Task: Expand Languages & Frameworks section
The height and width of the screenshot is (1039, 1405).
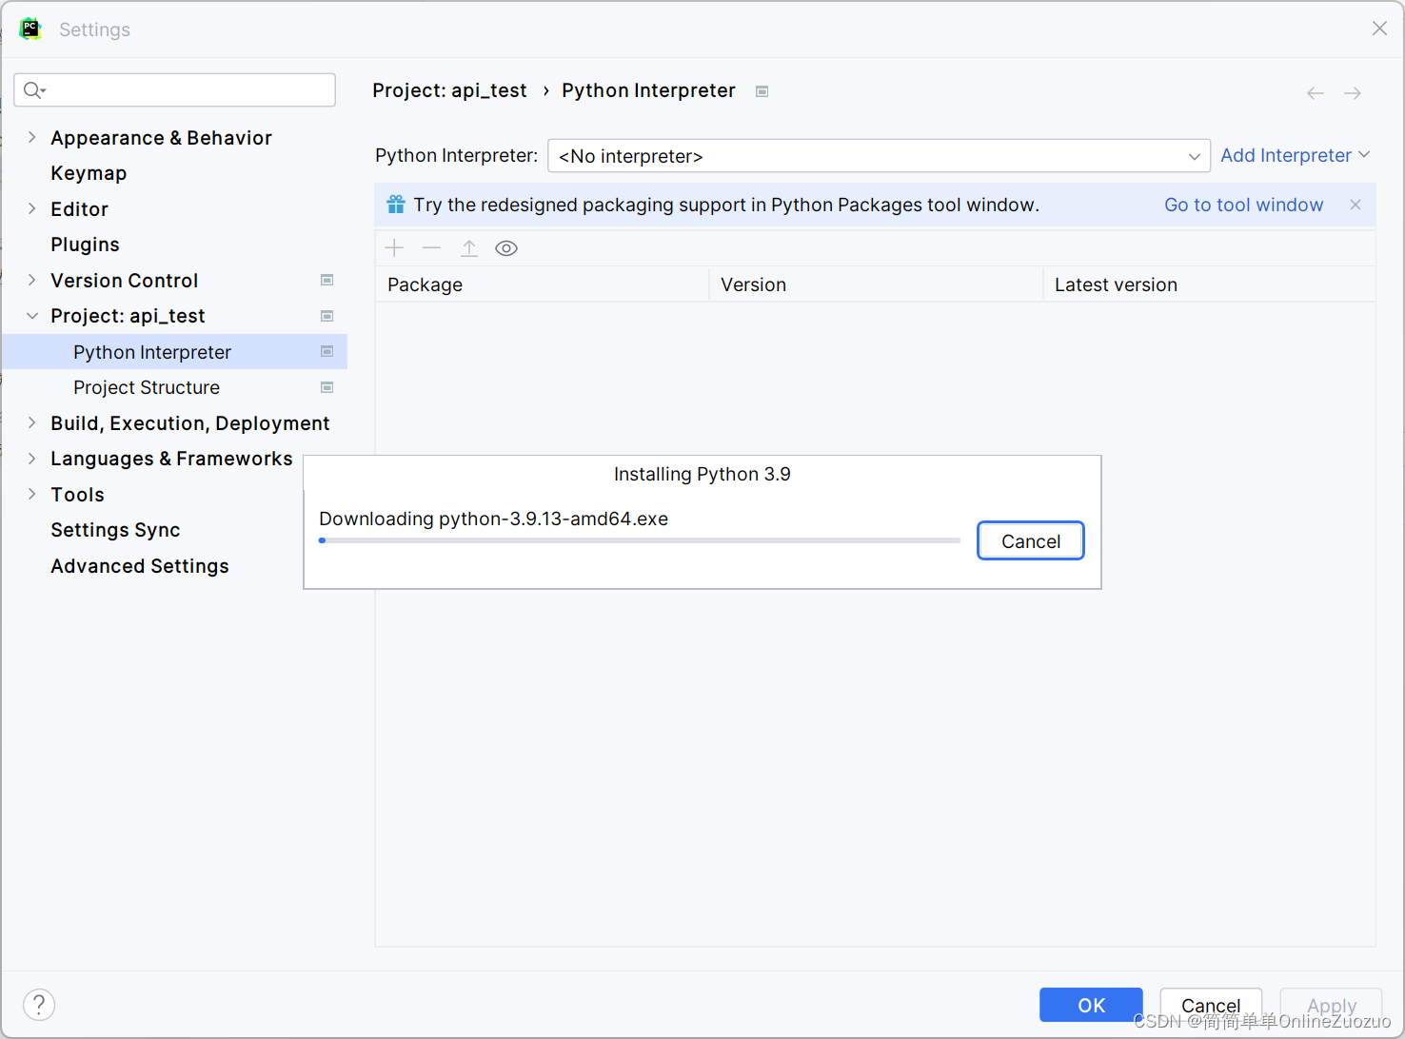Action: (x=31, y=459)
